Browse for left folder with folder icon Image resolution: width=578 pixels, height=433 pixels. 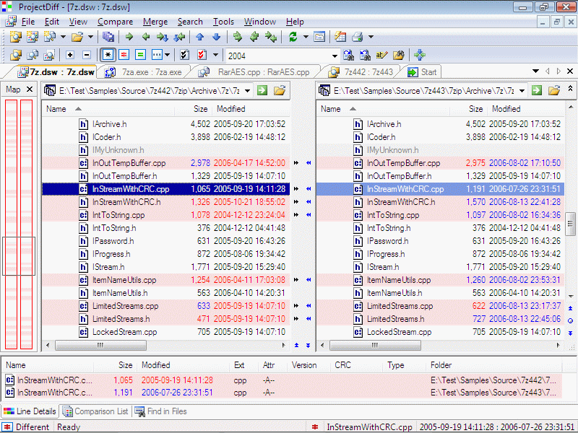click(280, 90)
